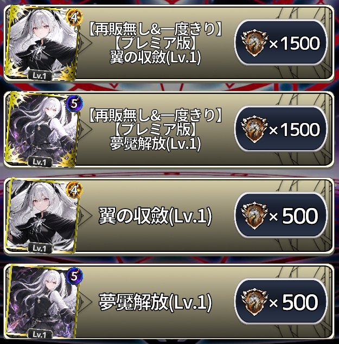The width and height of the screenshot is (339, 344).
Task: Buy premium 翼の収斂 for 1500 medals
Action: point(281,43)
